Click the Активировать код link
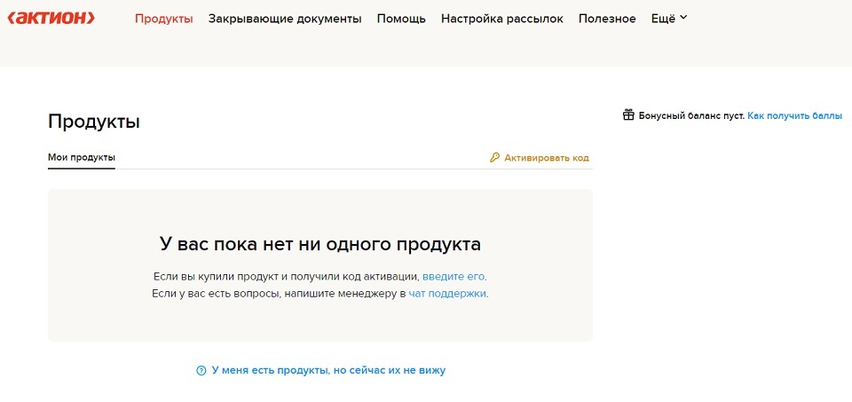This screenshot has width=852, height=402. point(546,158)
